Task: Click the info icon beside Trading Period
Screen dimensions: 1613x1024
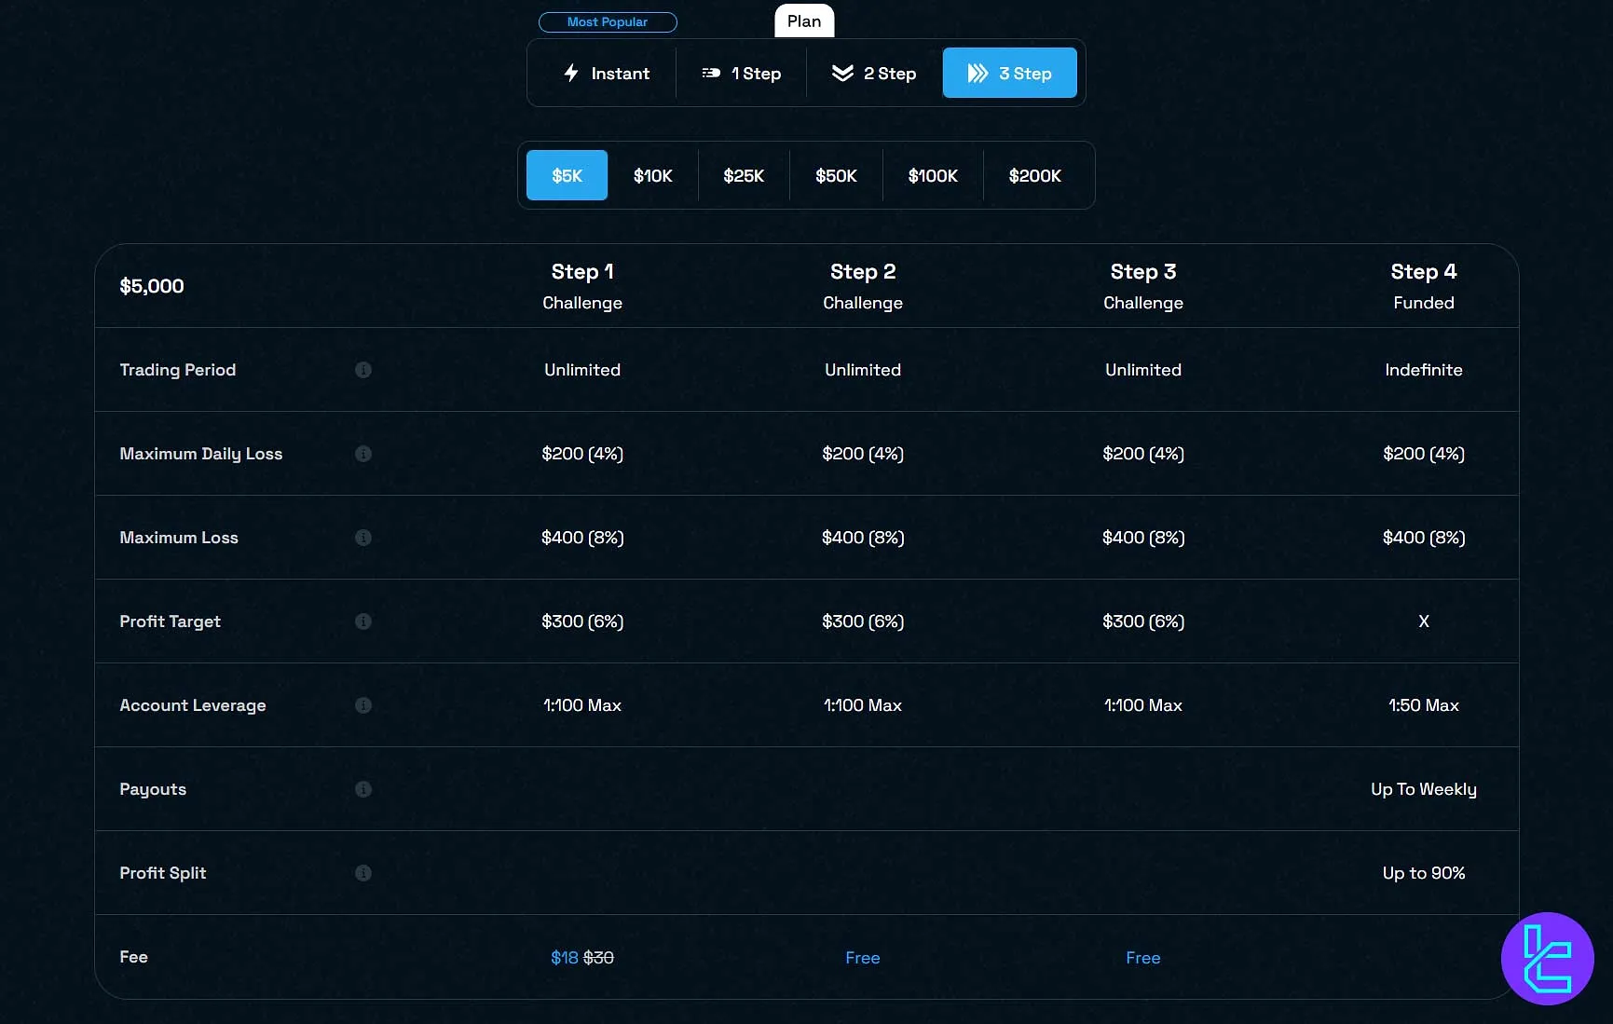Action: [x=363, y=370]
